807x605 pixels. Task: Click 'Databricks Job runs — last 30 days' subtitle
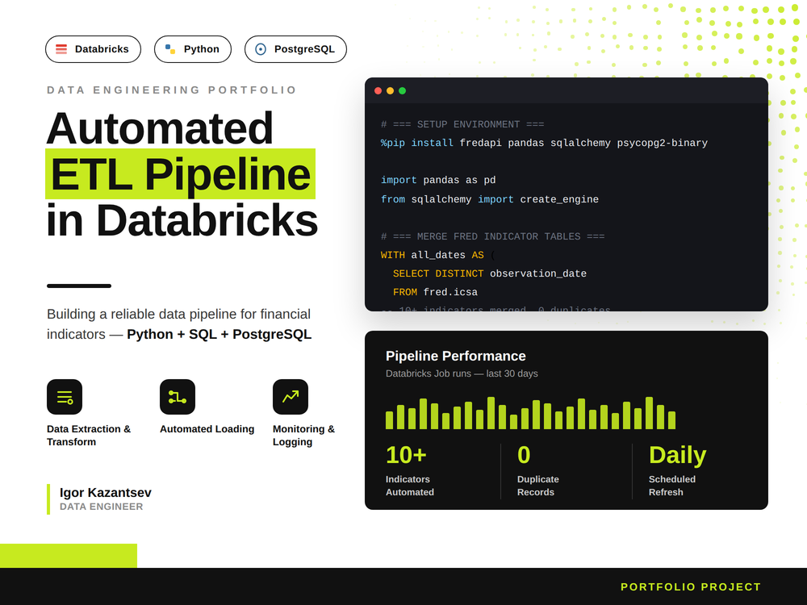click(462, 373)
